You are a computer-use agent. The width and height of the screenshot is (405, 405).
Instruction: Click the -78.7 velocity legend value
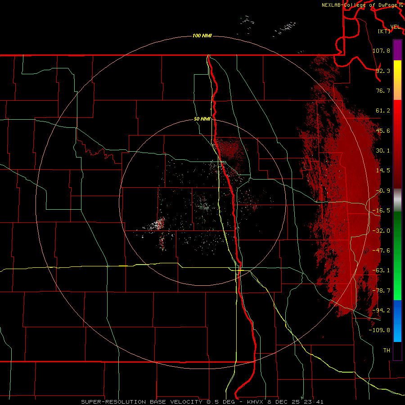tap(381, 291)
